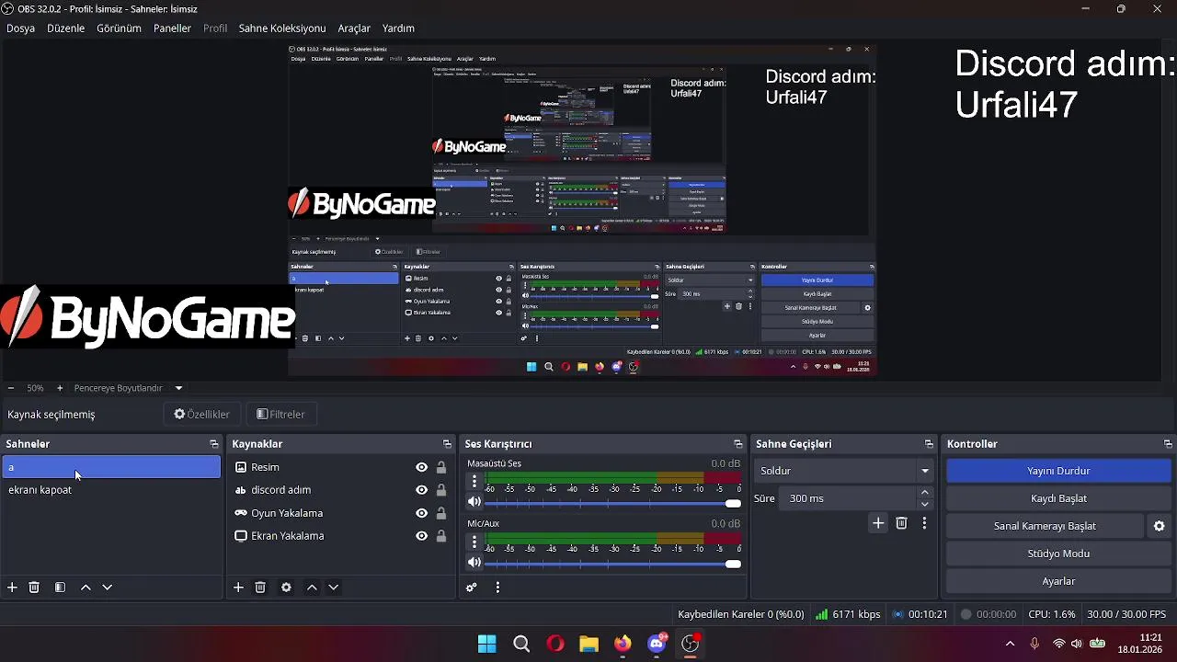Screen dimensions: 1177x662
Task: Click the Özellikler button
Action: click(x=201, y=415)
